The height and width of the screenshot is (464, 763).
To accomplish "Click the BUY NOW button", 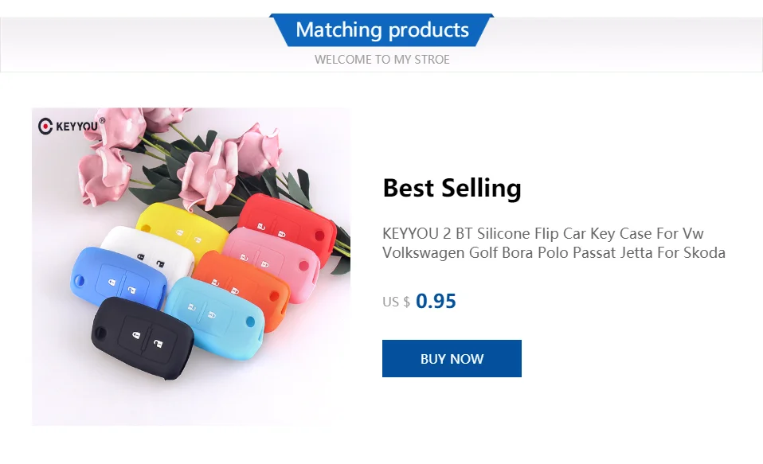I will pos(452,358).
